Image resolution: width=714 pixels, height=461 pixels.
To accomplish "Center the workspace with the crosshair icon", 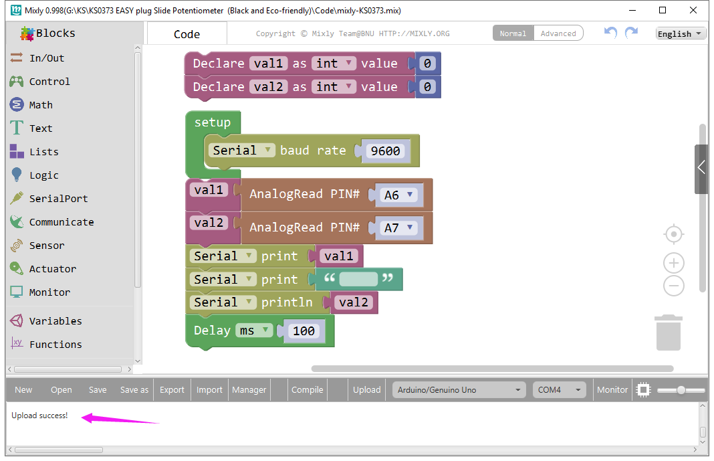I will 673,234.
